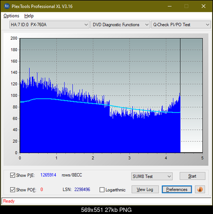Open the SUM8 Test dropdown

coord(152,176)
